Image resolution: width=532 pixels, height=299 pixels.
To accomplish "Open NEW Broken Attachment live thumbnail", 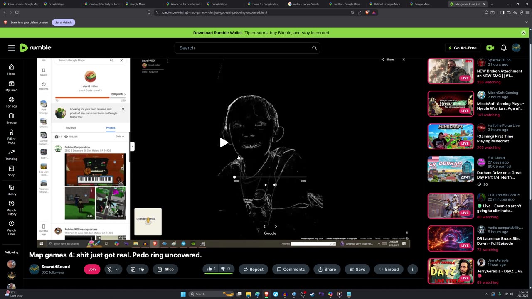I will point(451,71).
